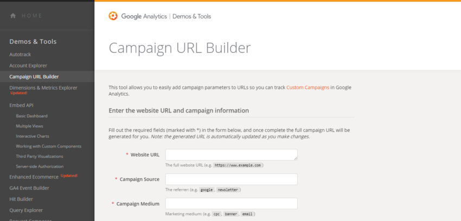461x221 pixels.
Task: Open Basic Dashboard demo
Action: (31, 116)
